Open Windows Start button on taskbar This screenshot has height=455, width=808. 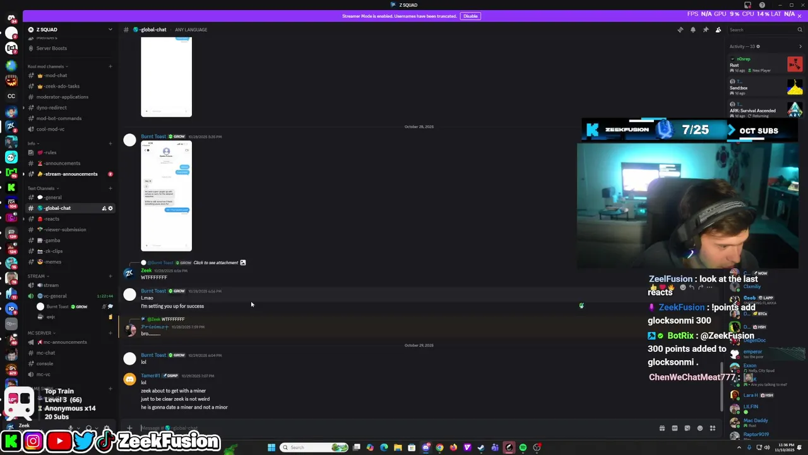point(271,447)
